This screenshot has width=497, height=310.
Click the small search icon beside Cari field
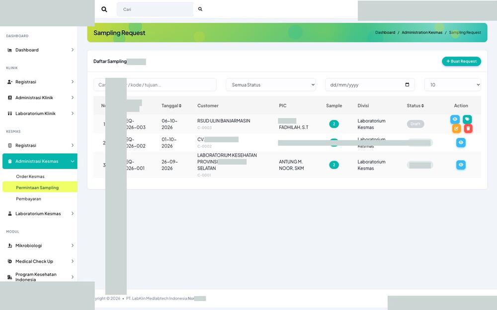pos(200,9)
